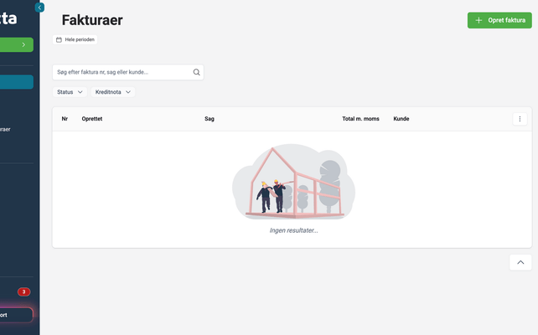Click the calendar icon beside Hele perioden
The image size is (538, 335).
click(x=59, y=39)
